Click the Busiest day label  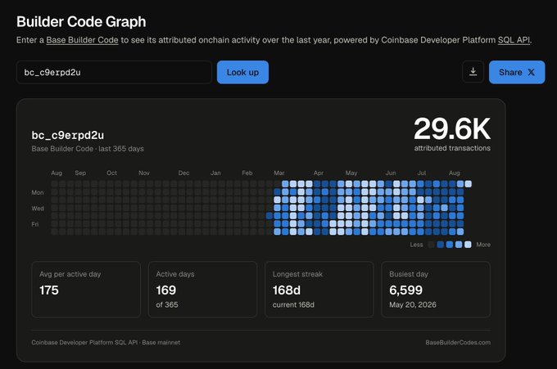[x=409, y=274]
